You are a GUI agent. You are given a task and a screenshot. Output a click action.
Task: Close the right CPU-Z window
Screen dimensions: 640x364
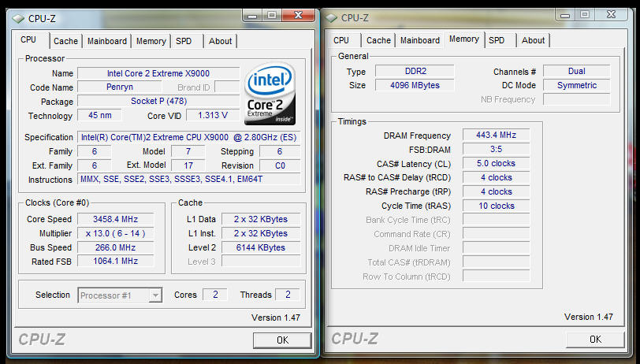coord(611,15)
